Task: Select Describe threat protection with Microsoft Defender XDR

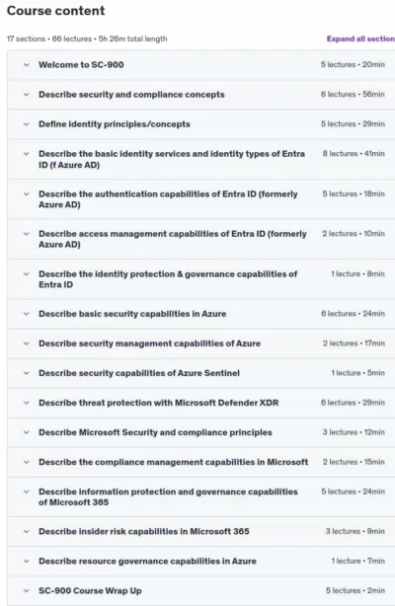Action: click(x=158, y=403)
